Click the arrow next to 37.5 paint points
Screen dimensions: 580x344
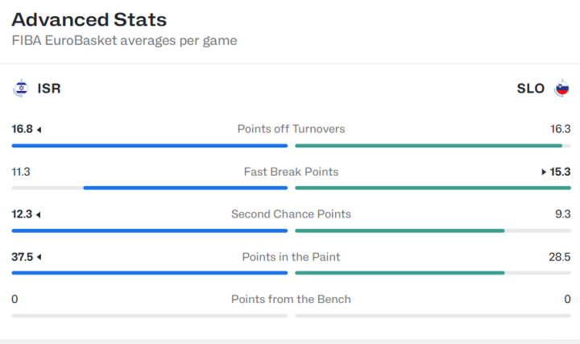click(39, 257)
